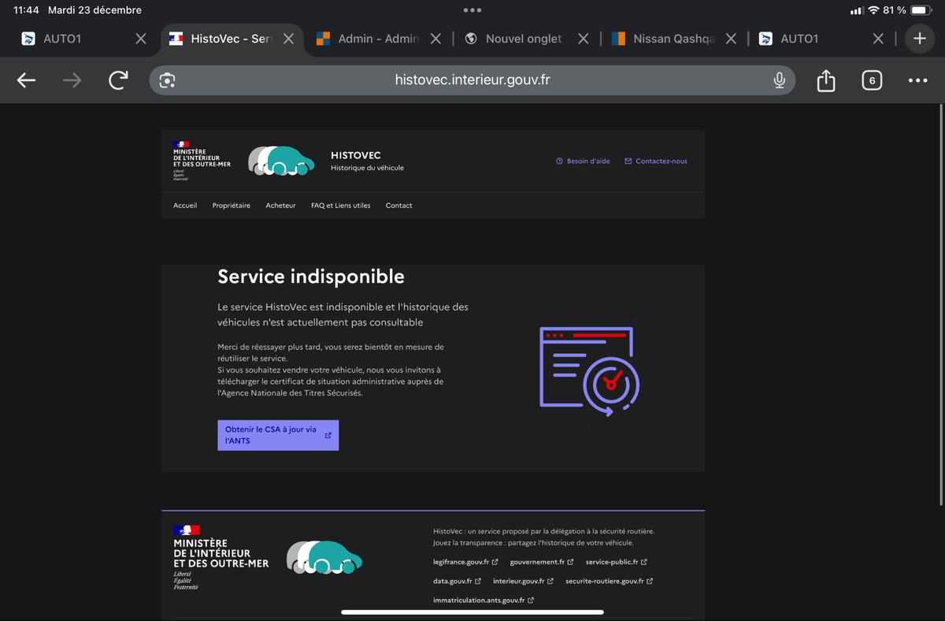Go to FAQ et Liens utiles
945x621 pixels.
click(340, 206)
